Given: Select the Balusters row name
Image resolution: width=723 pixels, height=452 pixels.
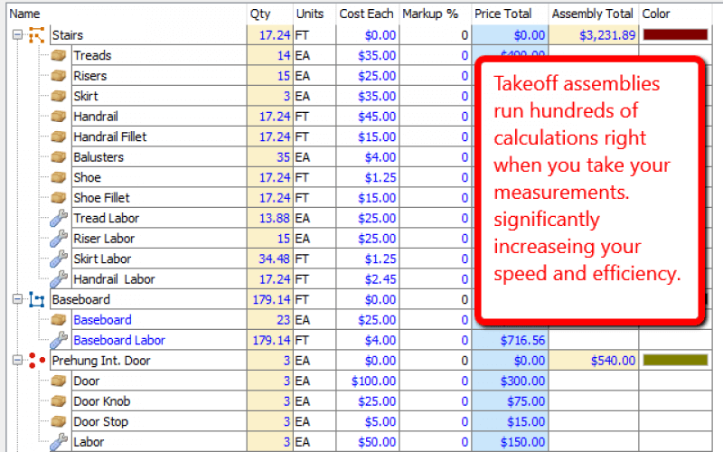Looking at the screenshot, I should click(x=99, y=156).
